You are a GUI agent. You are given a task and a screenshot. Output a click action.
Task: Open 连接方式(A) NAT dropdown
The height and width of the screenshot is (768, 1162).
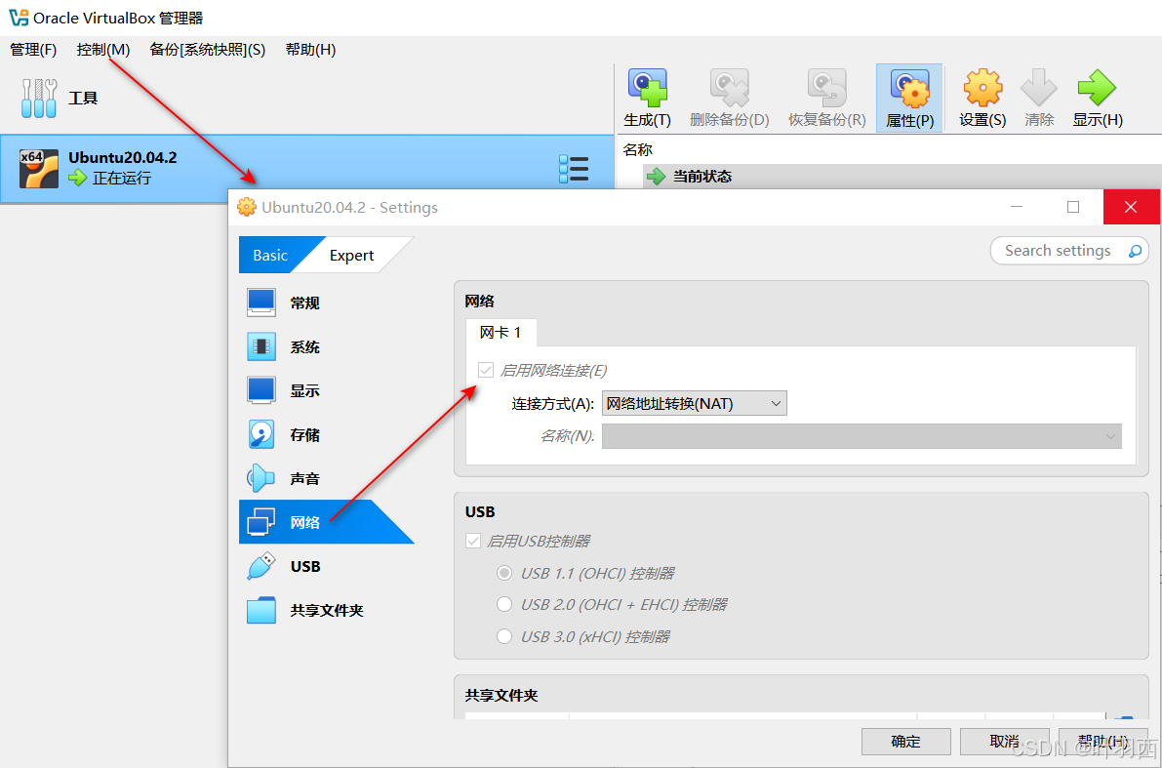coord(695,404)
